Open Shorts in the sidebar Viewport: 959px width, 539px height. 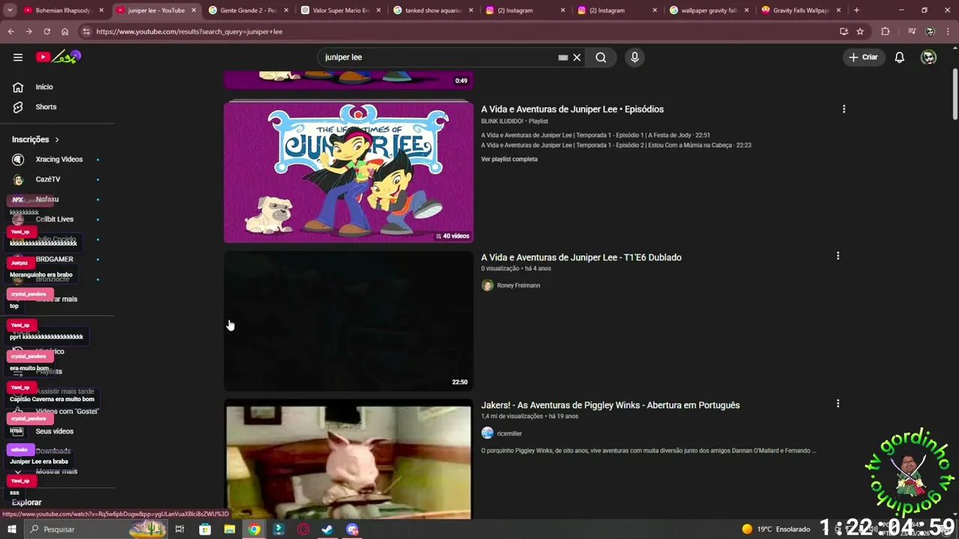coord(45,107)
